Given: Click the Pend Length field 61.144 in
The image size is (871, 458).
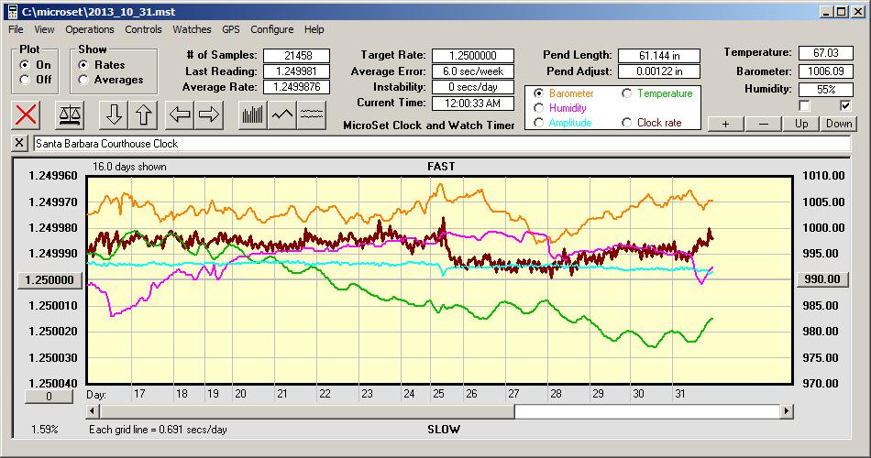Looking at the screenshot, I should coord(659,56).
